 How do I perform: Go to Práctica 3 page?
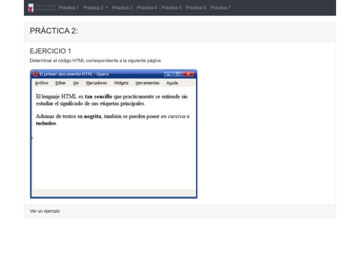click(123, 8)
